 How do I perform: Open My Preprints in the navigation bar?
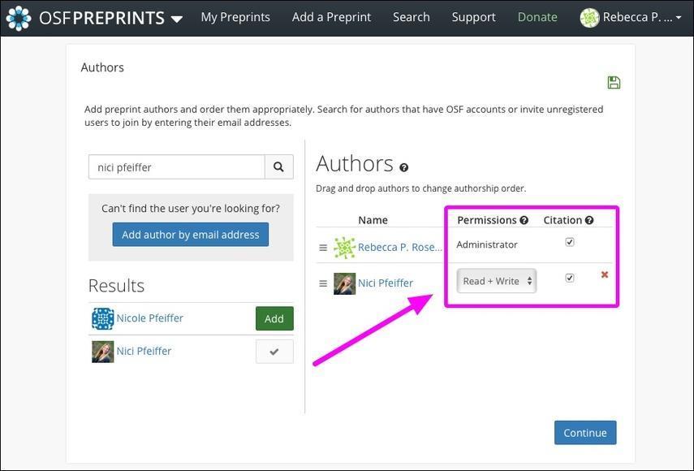pos(235,17)
